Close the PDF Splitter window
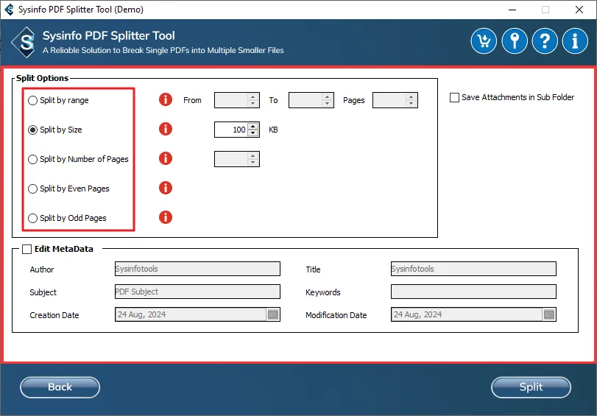The height and width of the screenshot is (416, 597). (579, 10)
